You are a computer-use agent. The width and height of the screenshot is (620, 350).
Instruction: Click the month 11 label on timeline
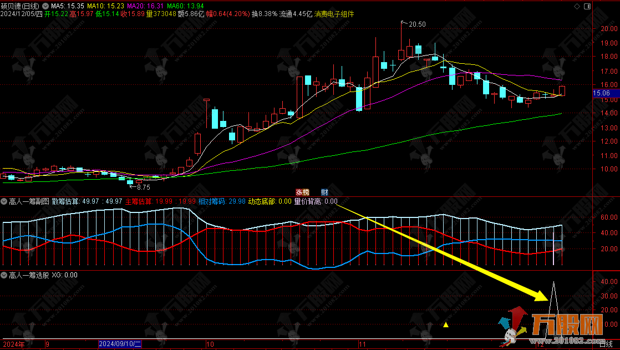(x=363, y=344)
